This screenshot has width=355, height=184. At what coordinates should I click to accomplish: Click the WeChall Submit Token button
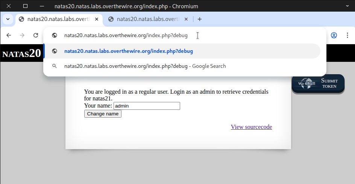[318, 84]
